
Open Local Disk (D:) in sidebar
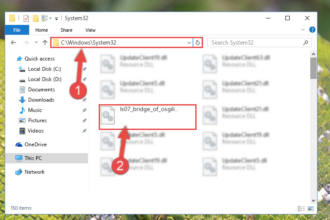tap(45, 79)
